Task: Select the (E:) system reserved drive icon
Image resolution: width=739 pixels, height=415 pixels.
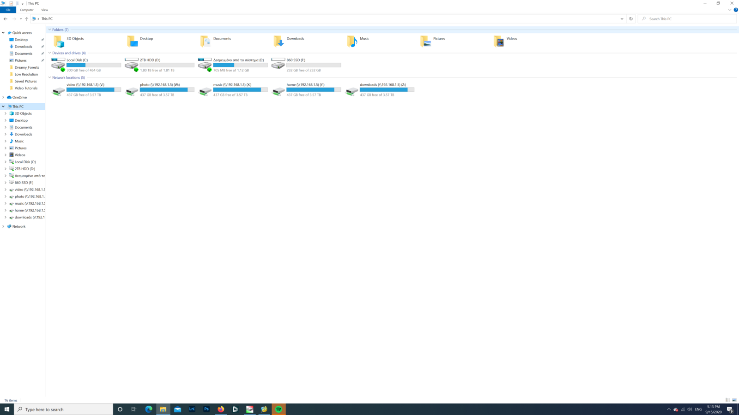Action: [205, 65]
